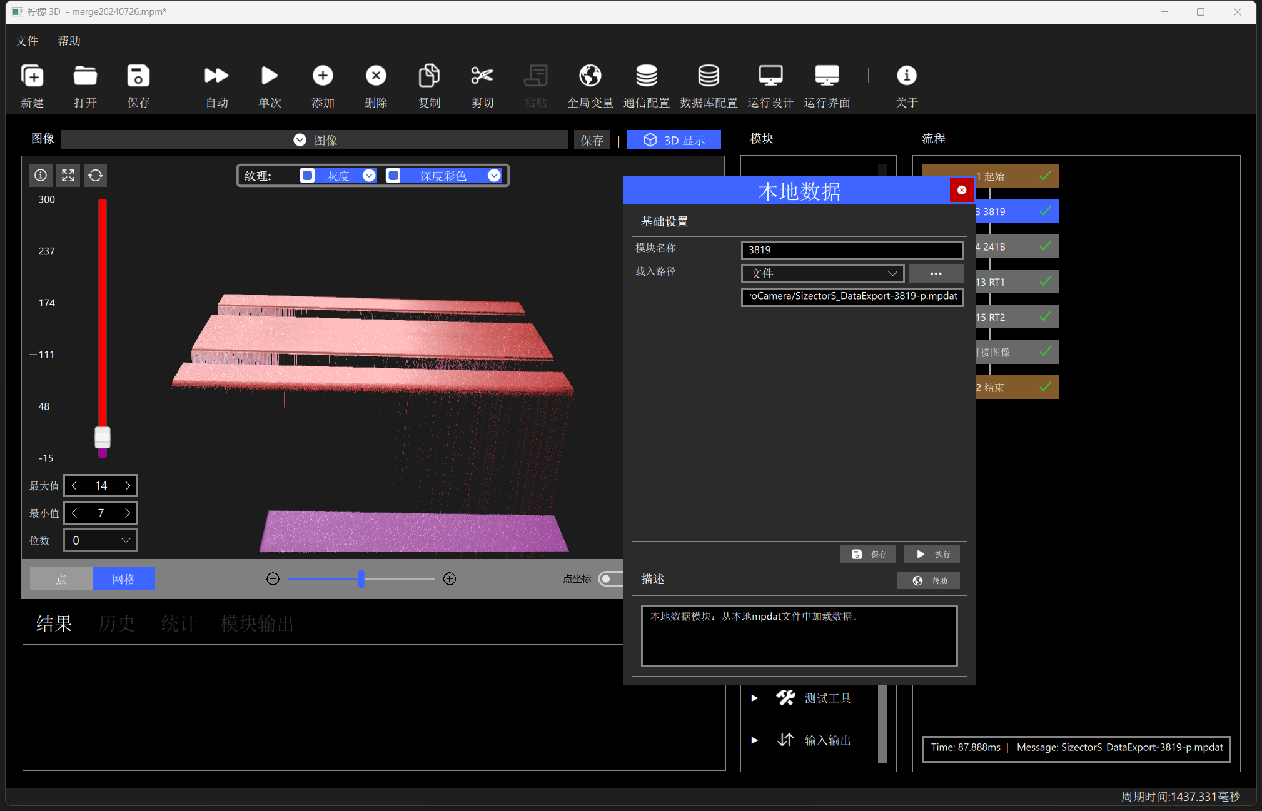
Task: Switch to the 结果 tab
Action: point(54,623)
